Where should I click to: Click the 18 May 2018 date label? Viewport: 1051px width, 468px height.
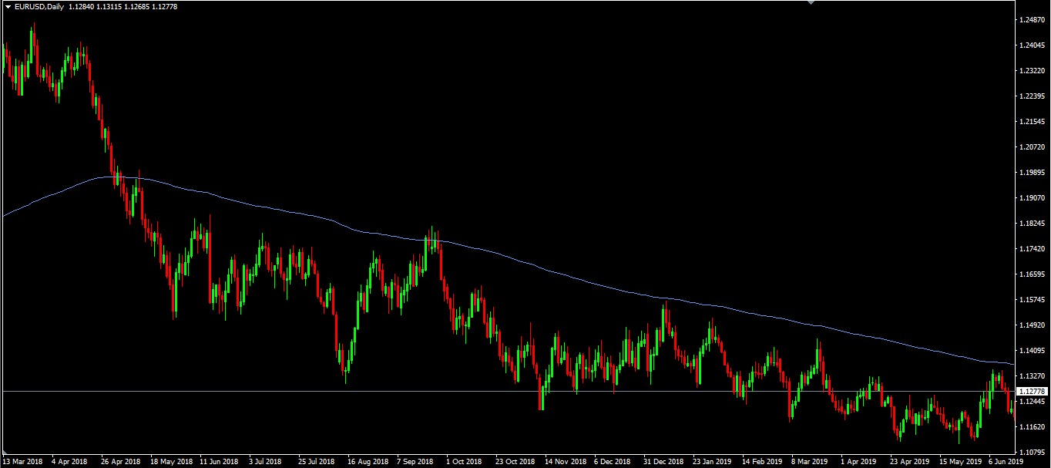172,462
